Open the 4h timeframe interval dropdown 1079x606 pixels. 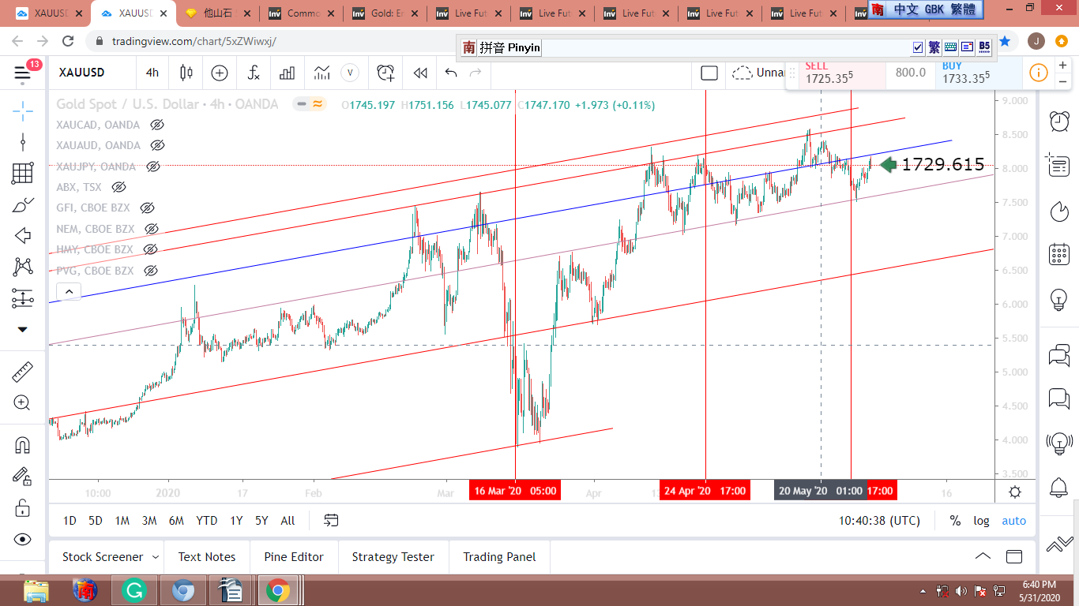(x=152, y=73)
